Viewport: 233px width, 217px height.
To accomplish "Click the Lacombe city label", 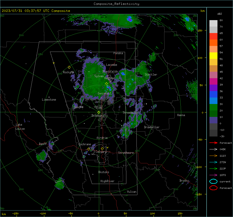I will point(112,65).
